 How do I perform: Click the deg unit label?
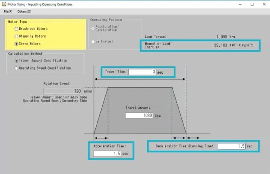(x=157, y=116)
